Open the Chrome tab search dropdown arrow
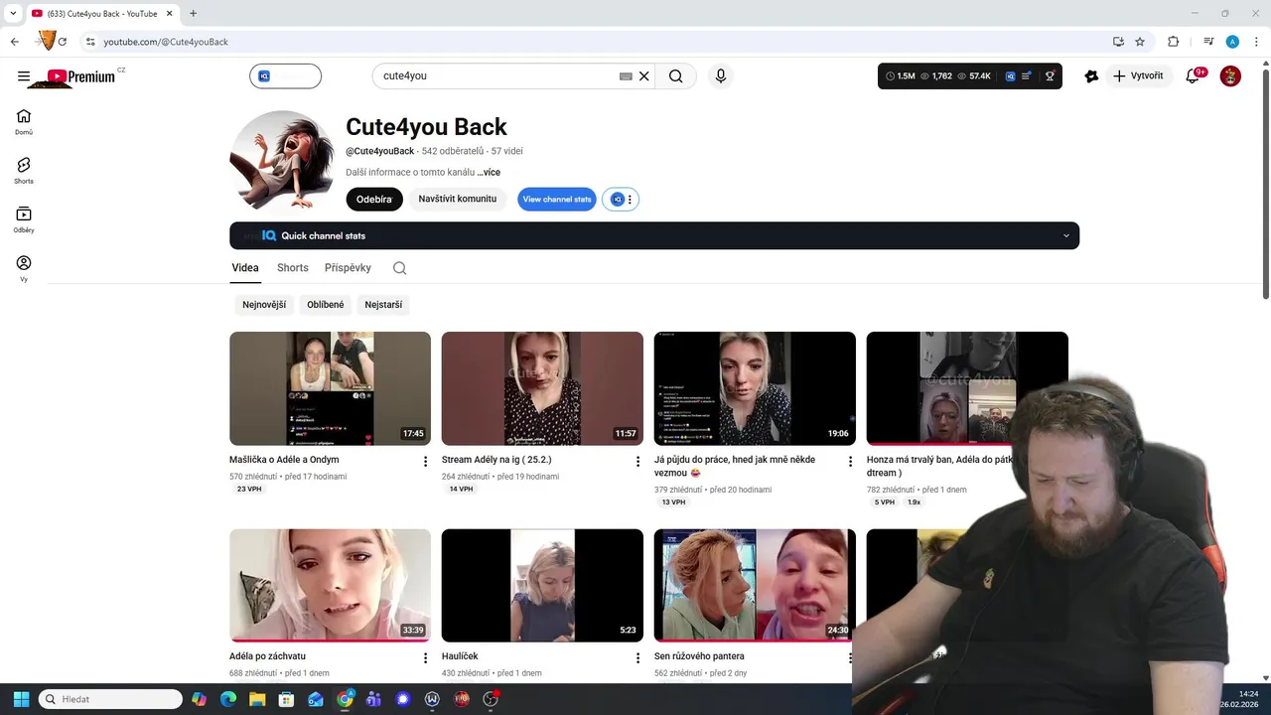The image size is (1271, 715). coord(13,13)
